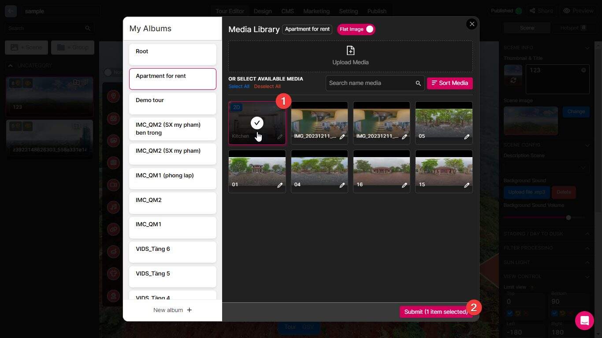Open the Marketing menu item
Image resolution: width=602 pixels, height=338 pixels.
[x=316, y=11]
